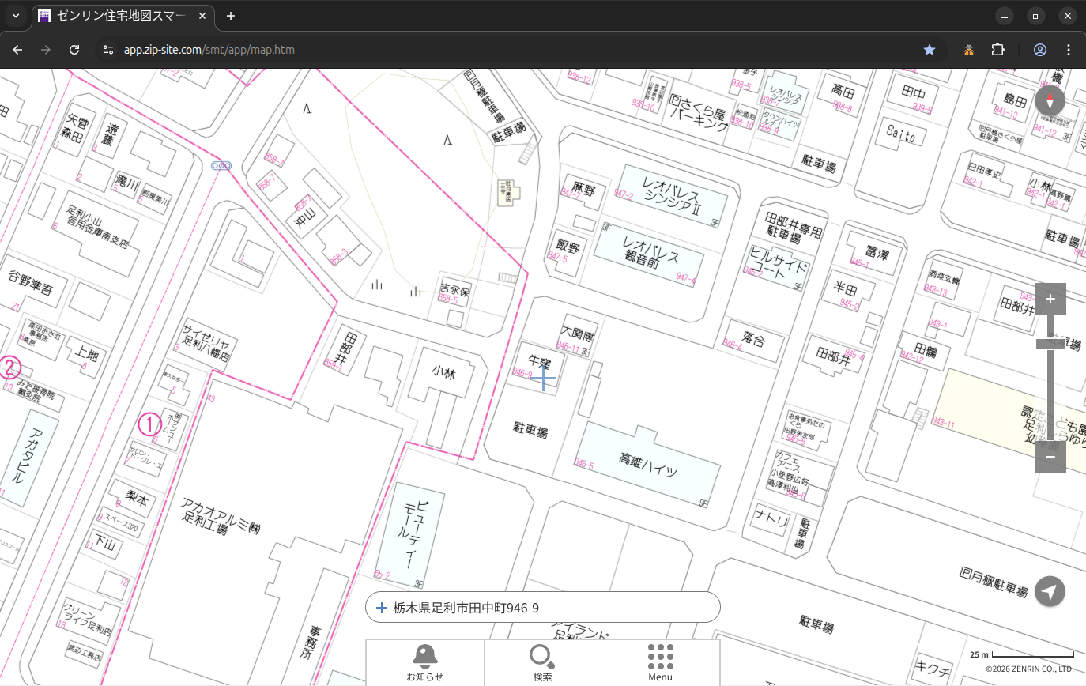Click the current location arrow button

coord(1050,591)
